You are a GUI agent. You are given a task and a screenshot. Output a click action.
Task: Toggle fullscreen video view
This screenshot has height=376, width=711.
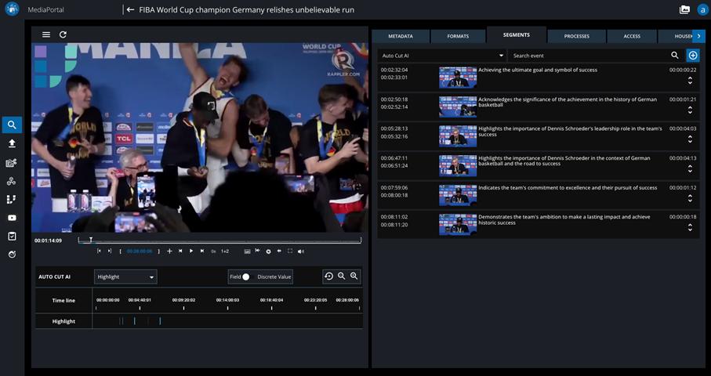click(x=290, y=251)
